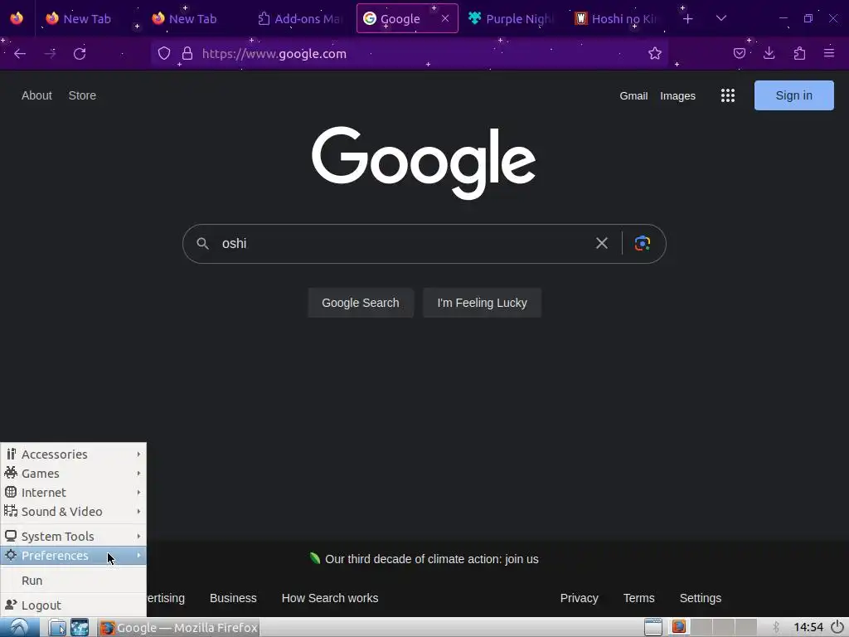Open Save to Pocket icon

[739, 53]
